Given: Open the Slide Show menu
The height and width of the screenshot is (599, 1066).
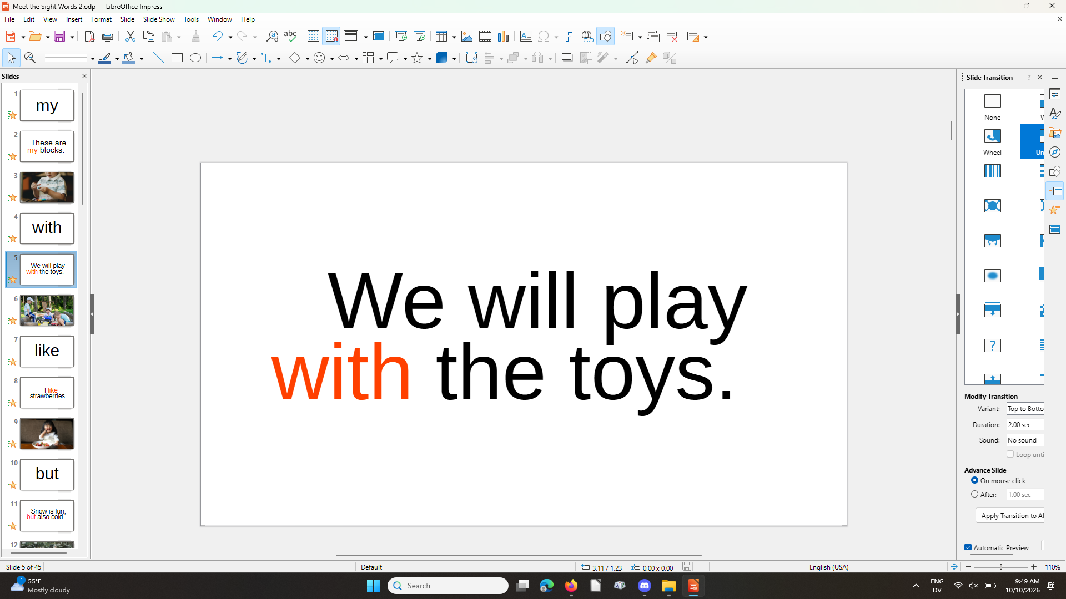Looking at the screenshot, I should pos(159,19).
